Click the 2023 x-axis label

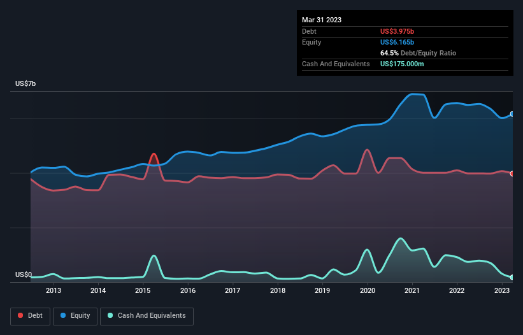(x=501, y=290)
